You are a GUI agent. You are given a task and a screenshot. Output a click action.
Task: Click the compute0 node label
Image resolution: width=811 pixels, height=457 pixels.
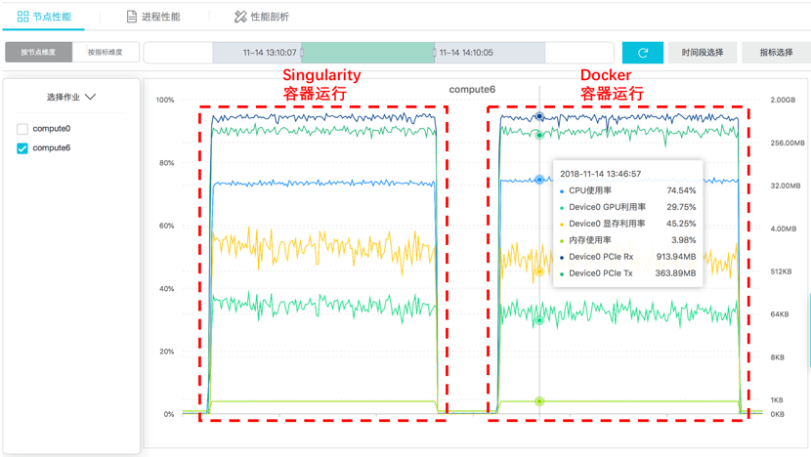coord(51,128)
